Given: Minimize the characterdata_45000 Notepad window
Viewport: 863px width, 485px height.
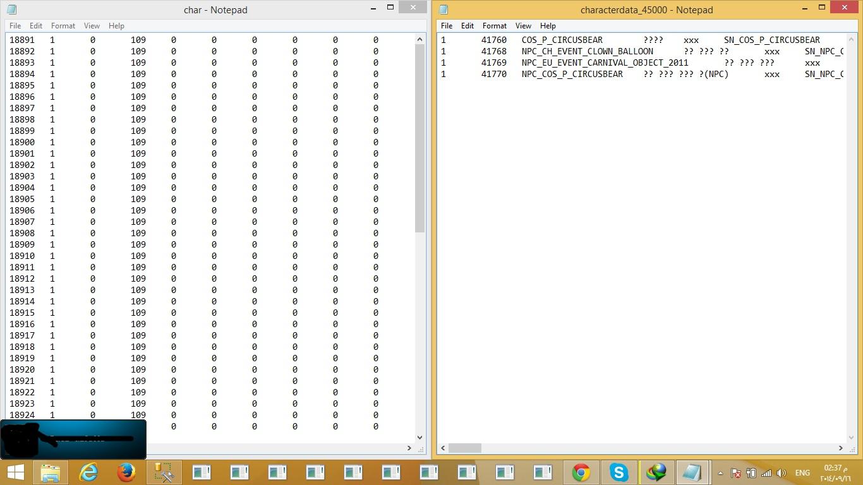Looking at the screenshot, I should coord(806,8).
